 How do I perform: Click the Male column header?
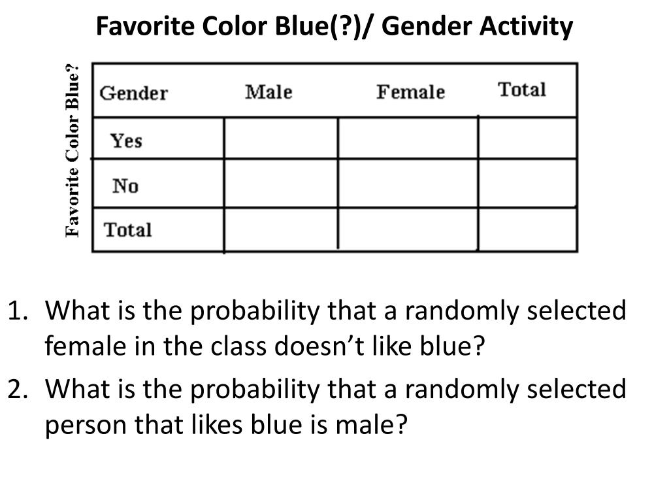269,92
